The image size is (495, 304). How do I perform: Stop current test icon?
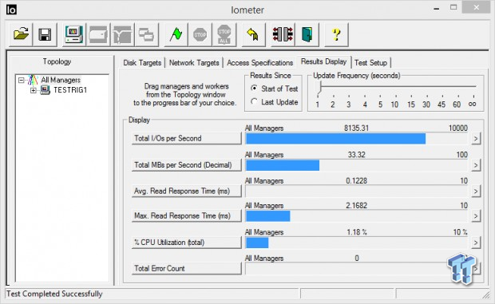pos(200,34)
